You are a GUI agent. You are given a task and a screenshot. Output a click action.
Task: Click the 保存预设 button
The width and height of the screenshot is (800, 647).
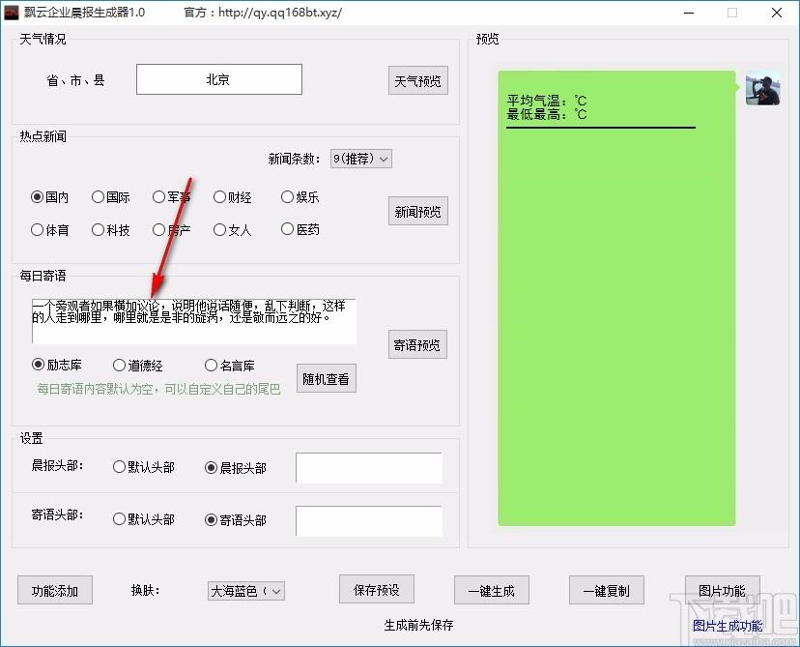tap(377, 589)
